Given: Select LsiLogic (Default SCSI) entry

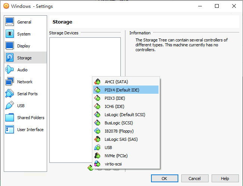Looking at the screenshot, I should click(125, 115).
